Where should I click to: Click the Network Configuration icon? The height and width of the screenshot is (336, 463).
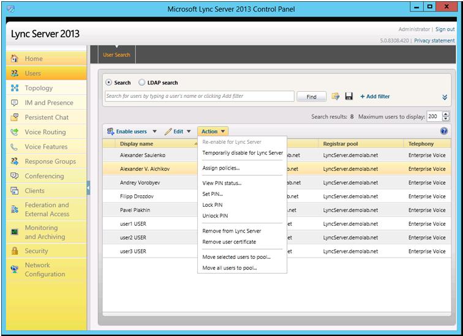[15, 269]
